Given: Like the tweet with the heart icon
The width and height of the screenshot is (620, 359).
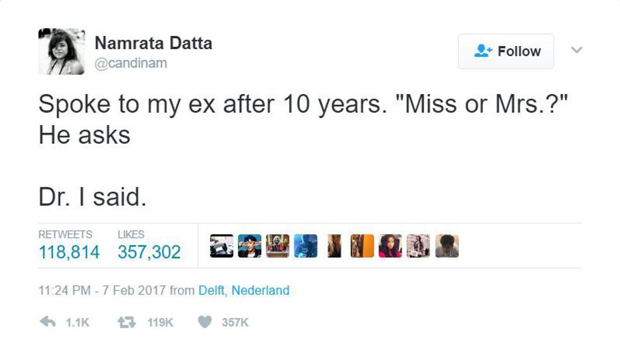Looking at the screenshot, I should [x=204, y=322].
